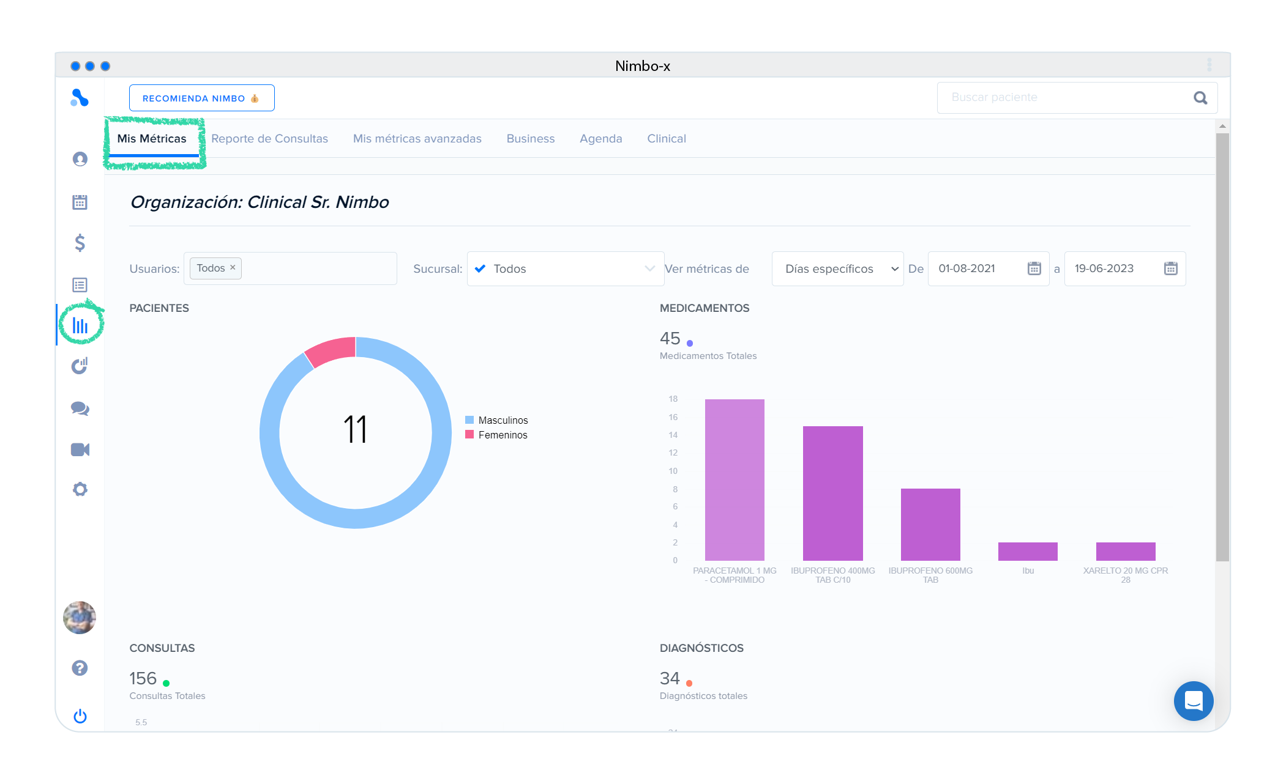This screenshot has height=765, width=1286.
Task: Toggle Femeninos legend entry in chart
Action: click(x=502, y=435)
